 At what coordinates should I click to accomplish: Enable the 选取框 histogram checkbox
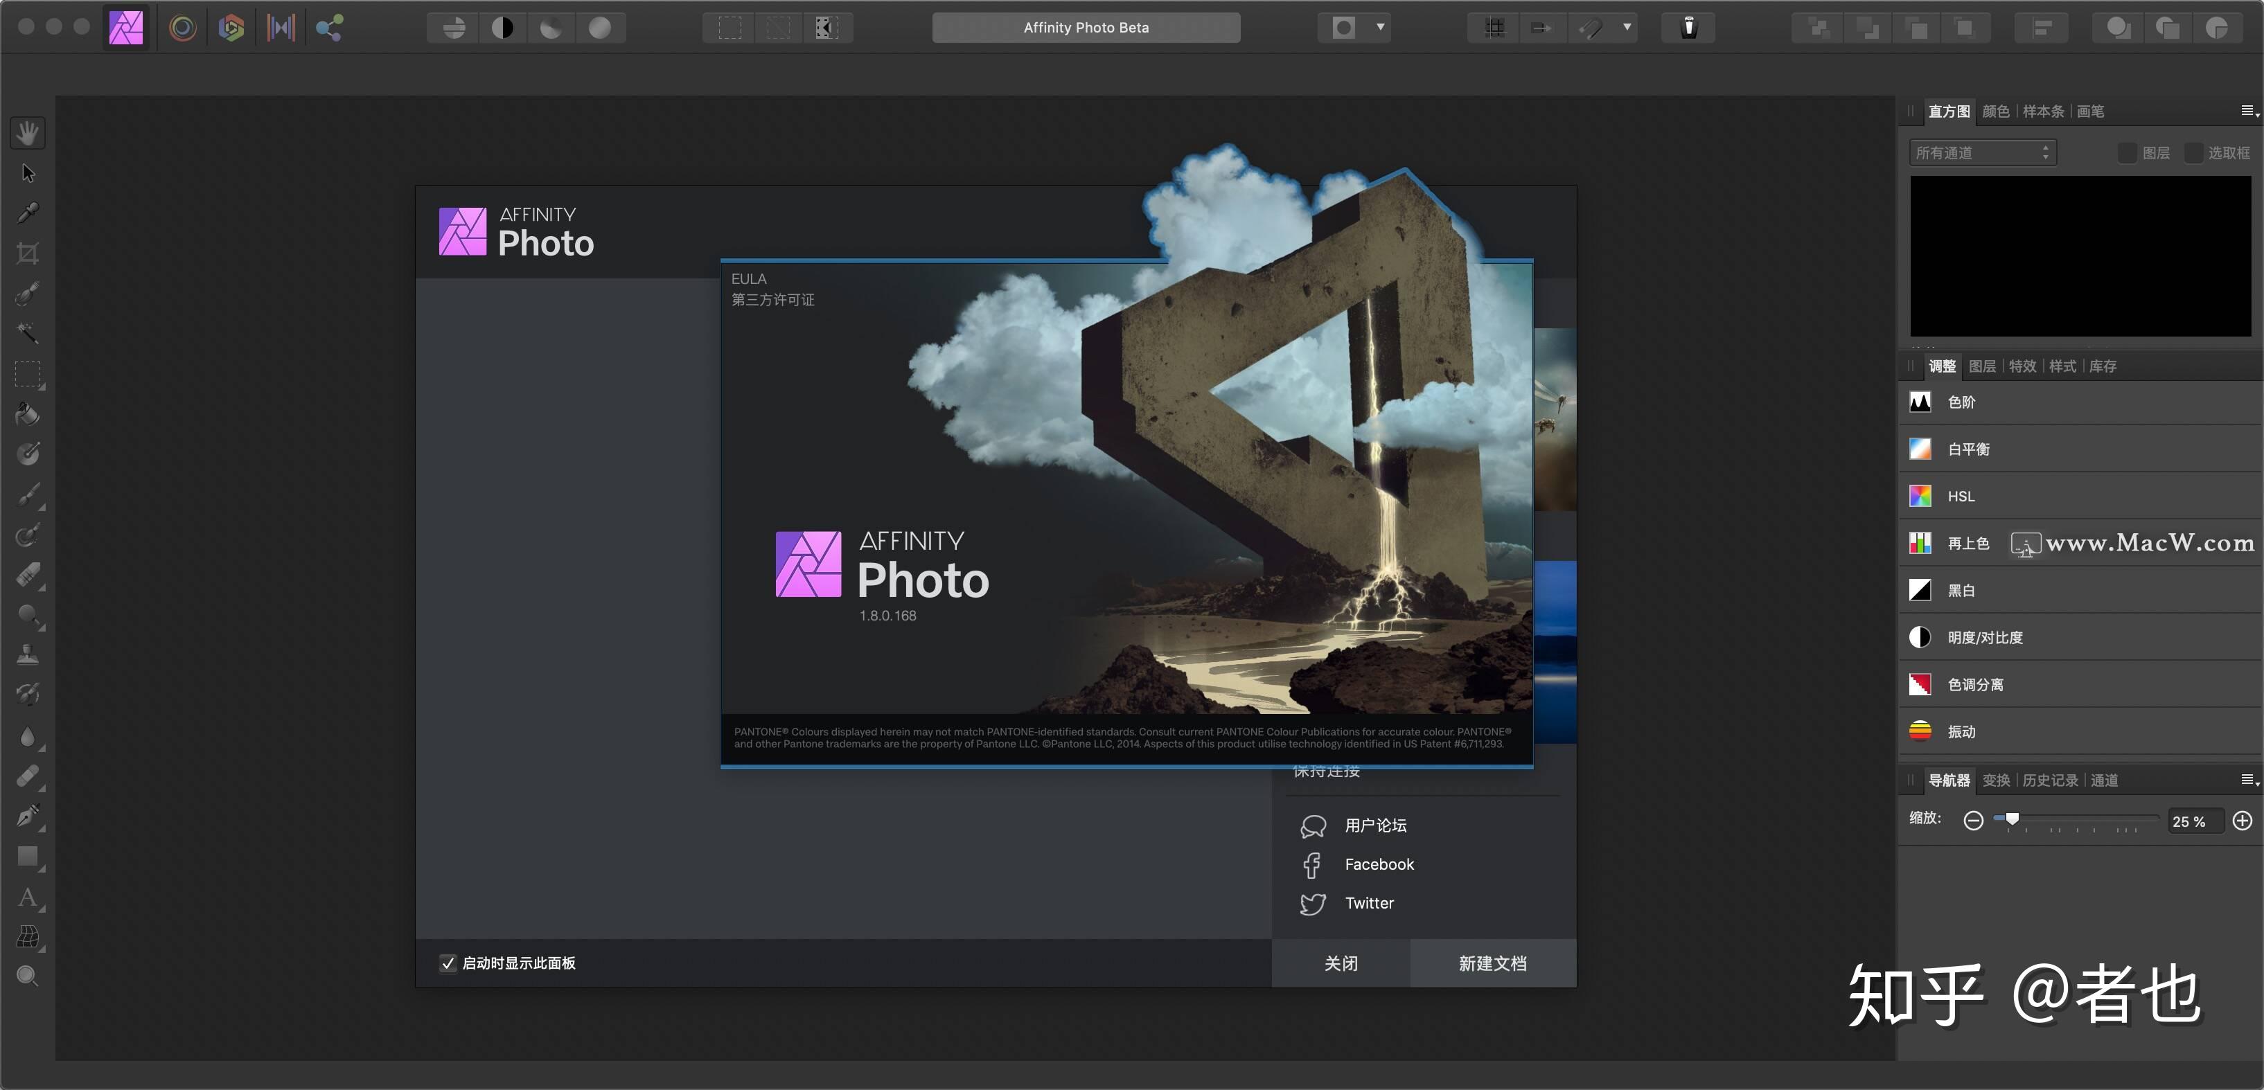pos(2194,153)
